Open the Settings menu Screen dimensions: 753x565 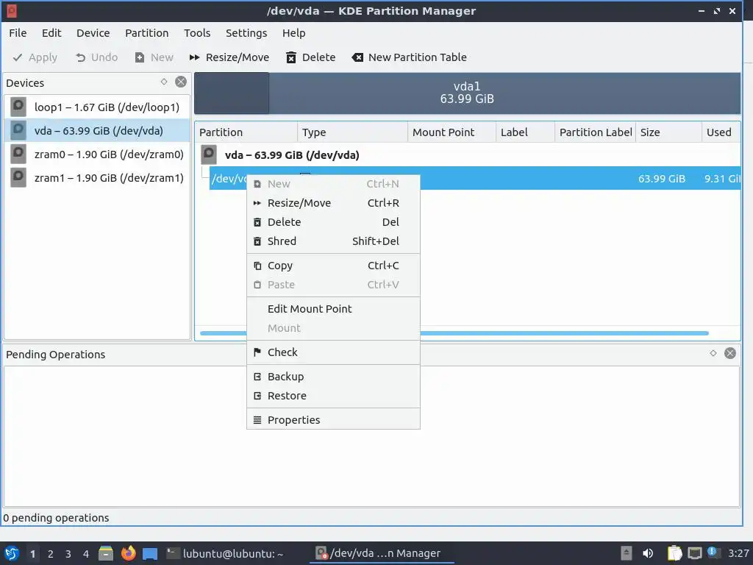pos(246,32)
